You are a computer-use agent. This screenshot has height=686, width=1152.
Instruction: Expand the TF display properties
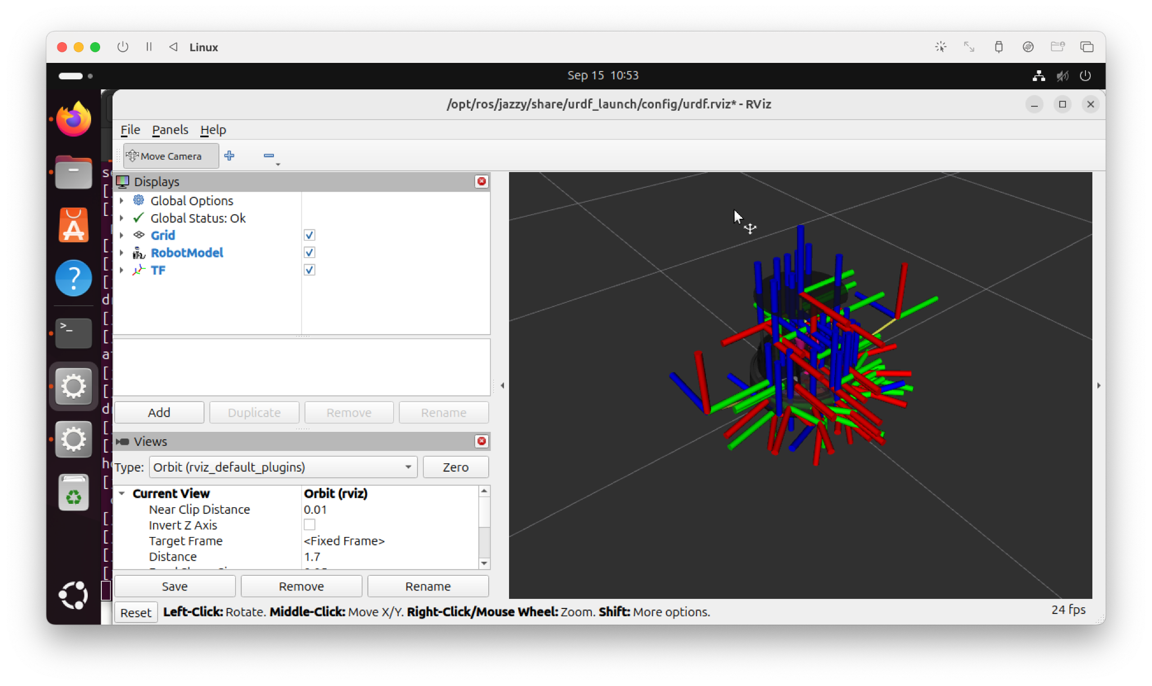[x=121, y=270]
